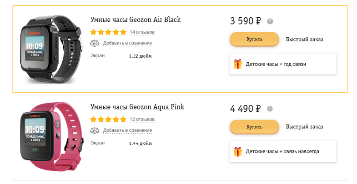Click the scales compare icon for Geozon Air Black

pyautogui.click(x=95, y=43)
